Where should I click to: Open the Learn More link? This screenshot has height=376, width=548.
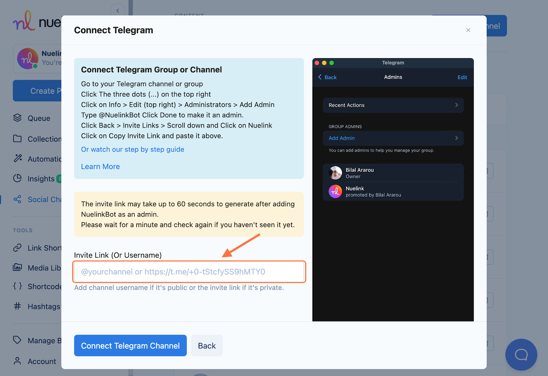(x=100, y=167)
